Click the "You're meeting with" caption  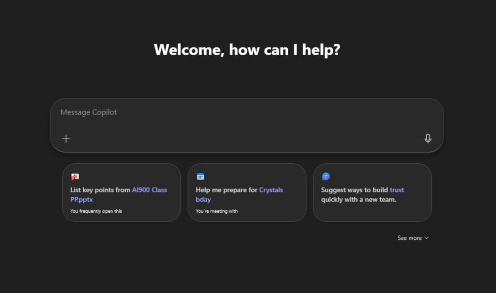click(217, 211)
